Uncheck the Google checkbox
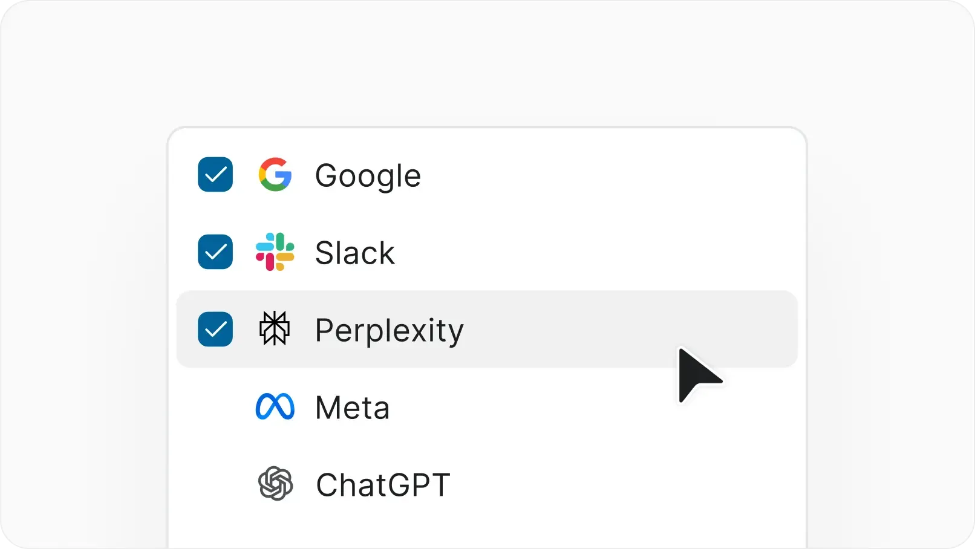The width and height of the screenshot is (975, 549). click(x=215, y=175)
